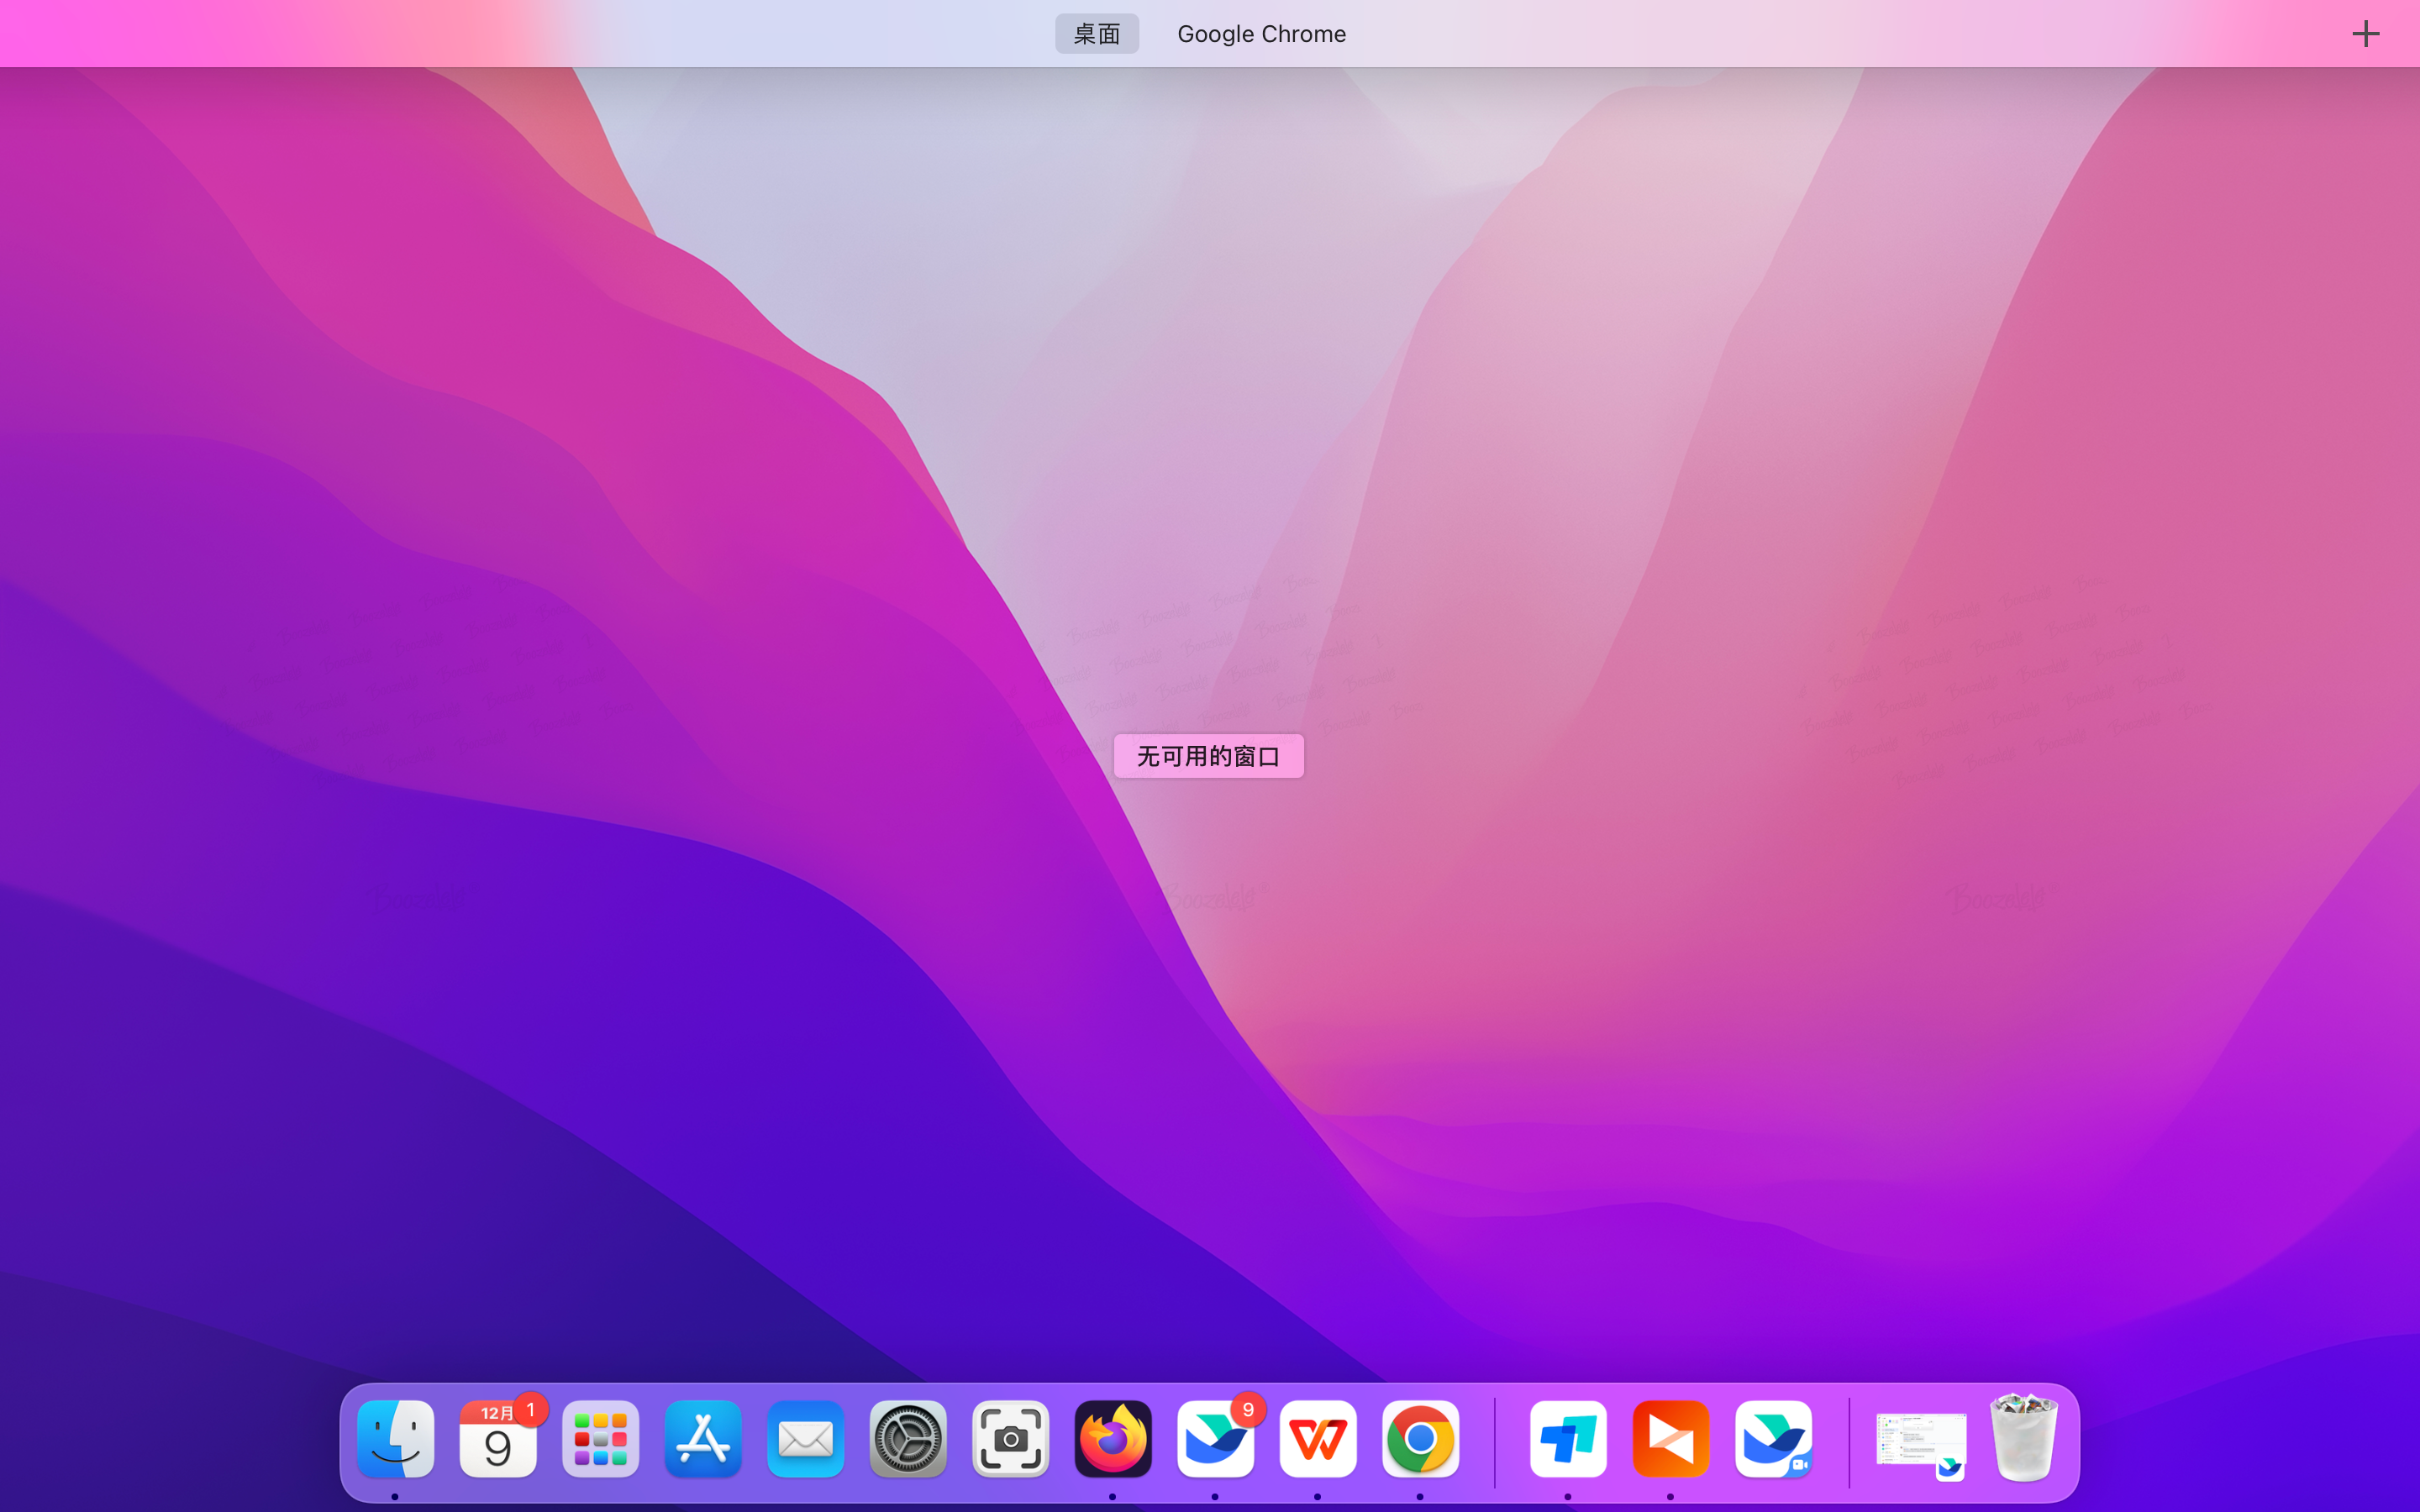The image size is (2420, 1512).
Task: Launch WPS Office from the Dock
Action: pos(1318,1439)
